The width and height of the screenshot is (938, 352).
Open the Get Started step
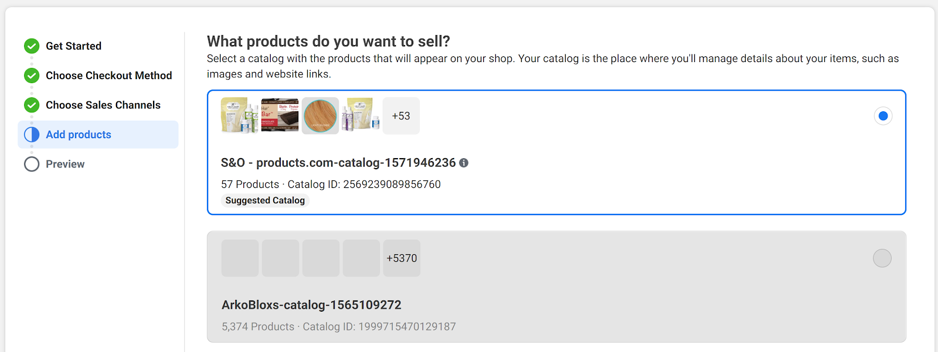pos(73,46)
